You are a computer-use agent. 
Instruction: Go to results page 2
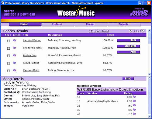tap(135, 31)
